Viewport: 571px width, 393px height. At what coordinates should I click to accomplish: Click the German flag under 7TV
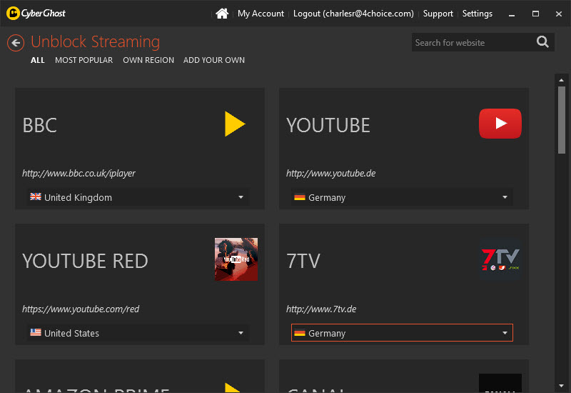(x=300, y=333)
